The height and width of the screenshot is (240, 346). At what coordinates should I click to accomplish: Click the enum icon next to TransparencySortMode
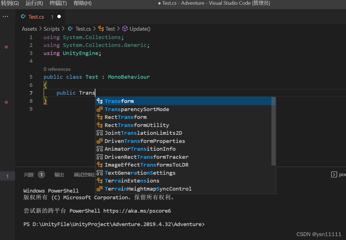click(x=100, y=109)
